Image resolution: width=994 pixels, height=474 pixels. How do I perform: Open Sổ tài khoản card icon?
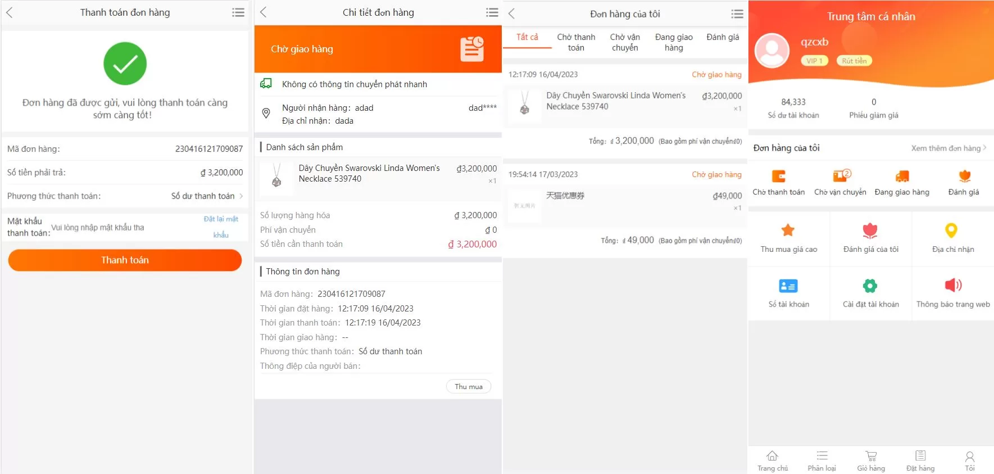pyautogui.click(x=788, y=286)
